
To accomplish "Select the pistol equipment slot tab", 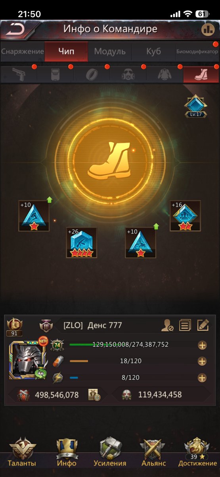I will tap(18, 74).
